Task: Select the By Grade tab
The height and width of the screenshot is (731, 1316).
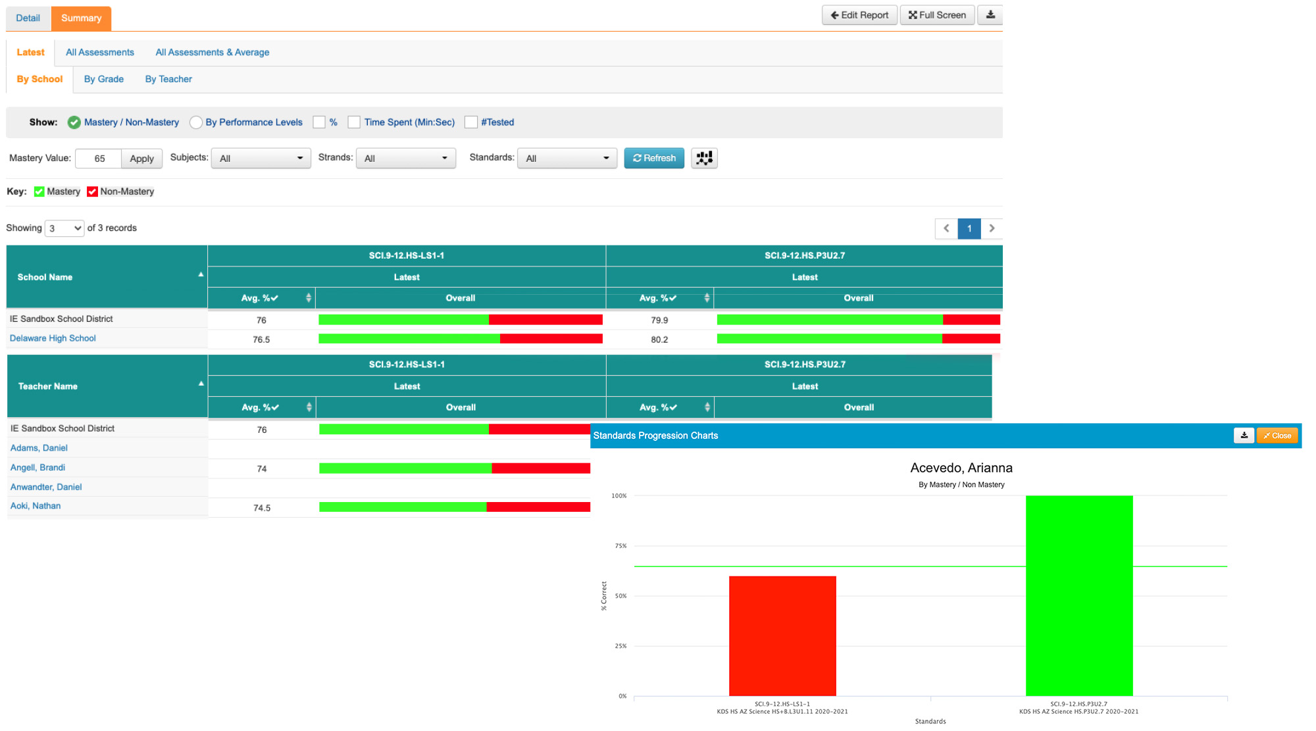Action: point(104,79)
